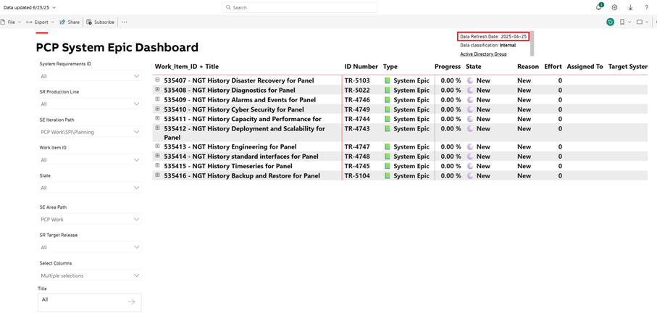Viewport: 657px width, 324px height.
Task: Sort by Reason column header
Action: click(528, 67)
